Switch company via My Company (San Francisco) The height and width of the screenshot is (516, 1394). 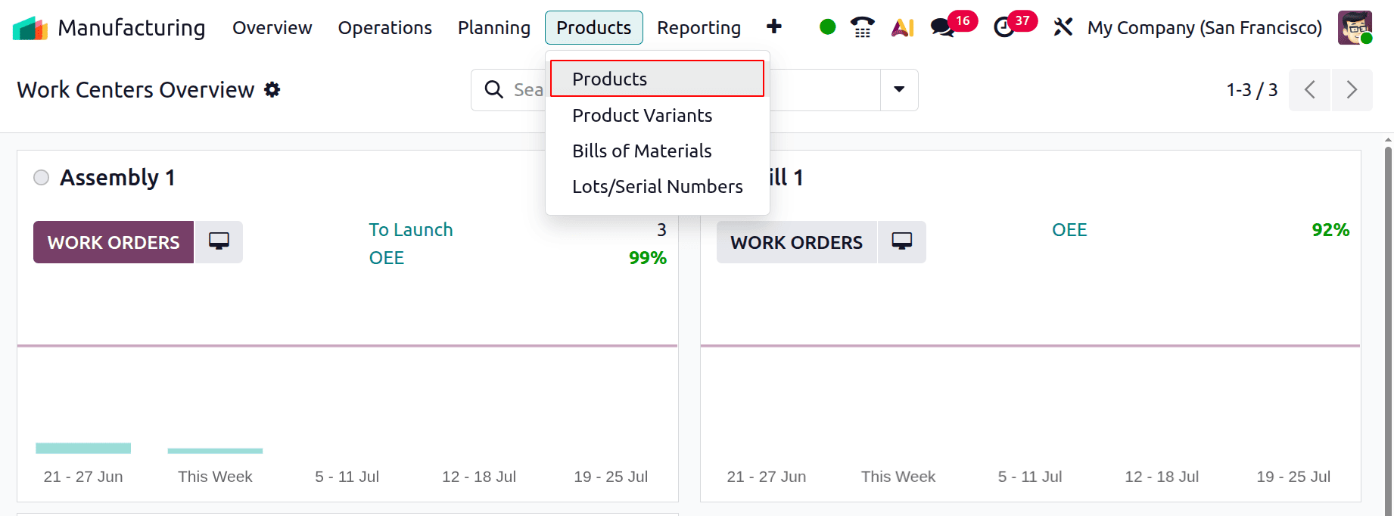1205,28
